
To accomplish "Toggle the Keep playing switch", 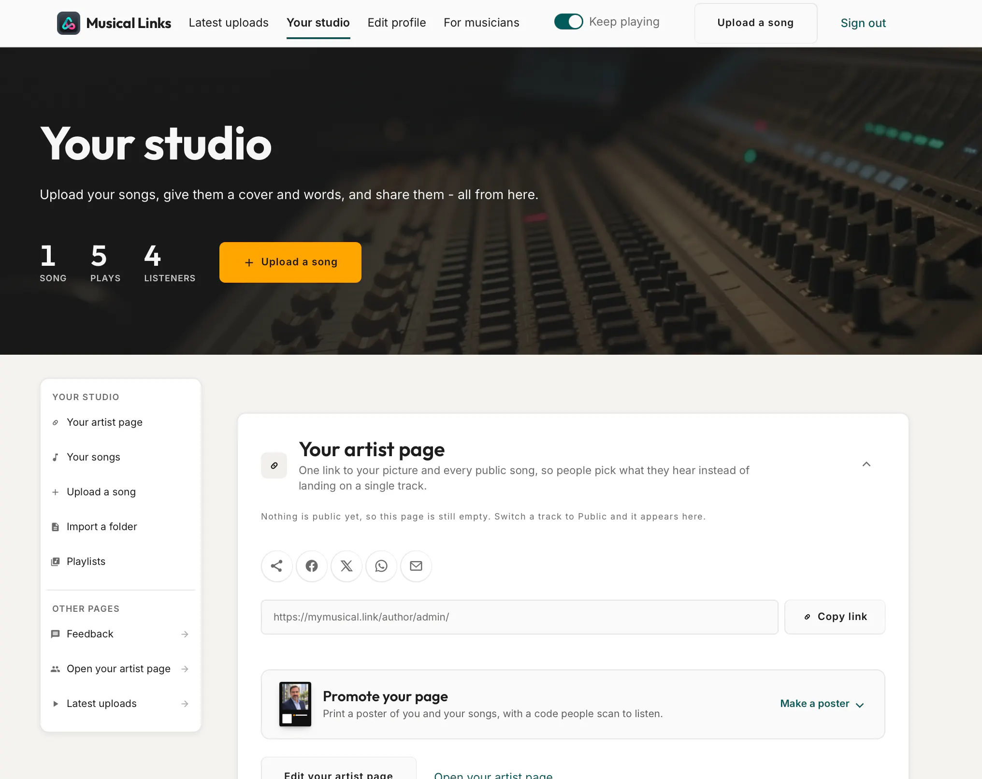I will point(568,22).
